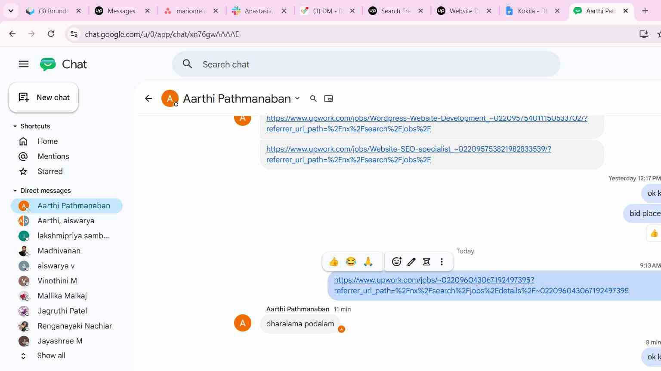
Task: React with the thumbs up emoji
Action: (334, 262)
